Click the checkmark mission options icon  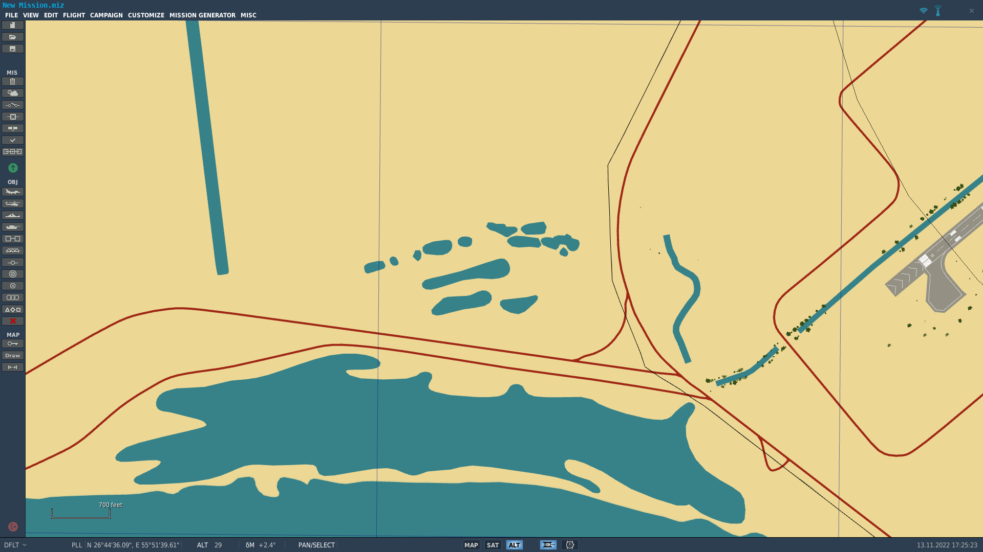tap(13, 140)
